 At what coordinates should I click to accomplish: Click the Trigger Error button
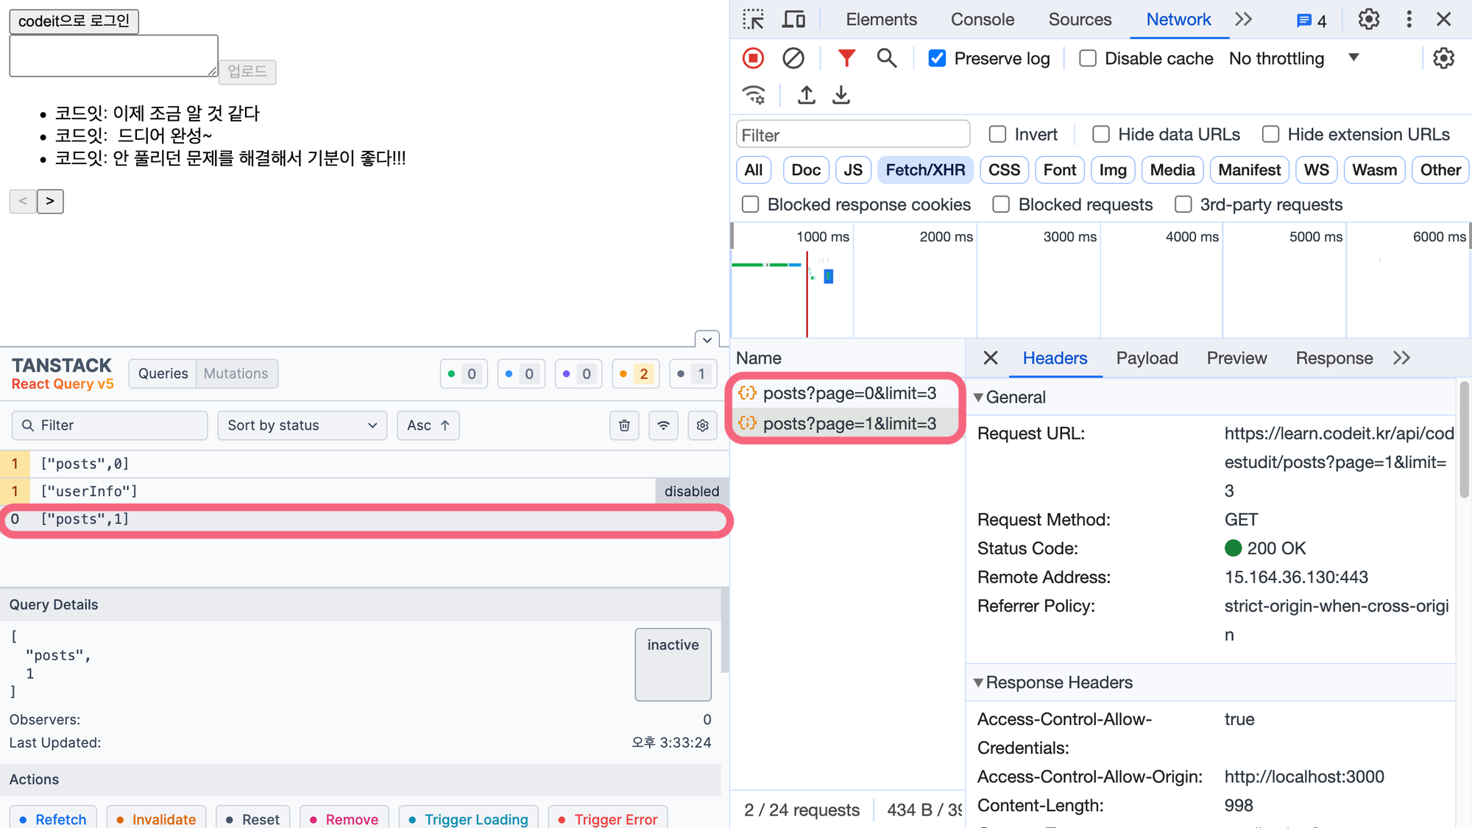pyautogui.click(x=608, y=819)
